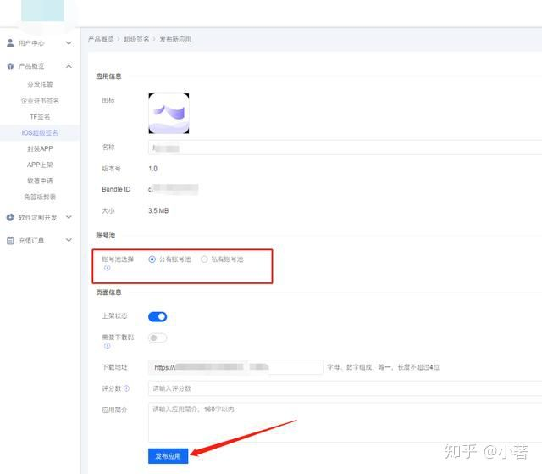Screen dimensions: 542x474
Task: Expand the 用户中心 chevron
Action: pos(69,43)
